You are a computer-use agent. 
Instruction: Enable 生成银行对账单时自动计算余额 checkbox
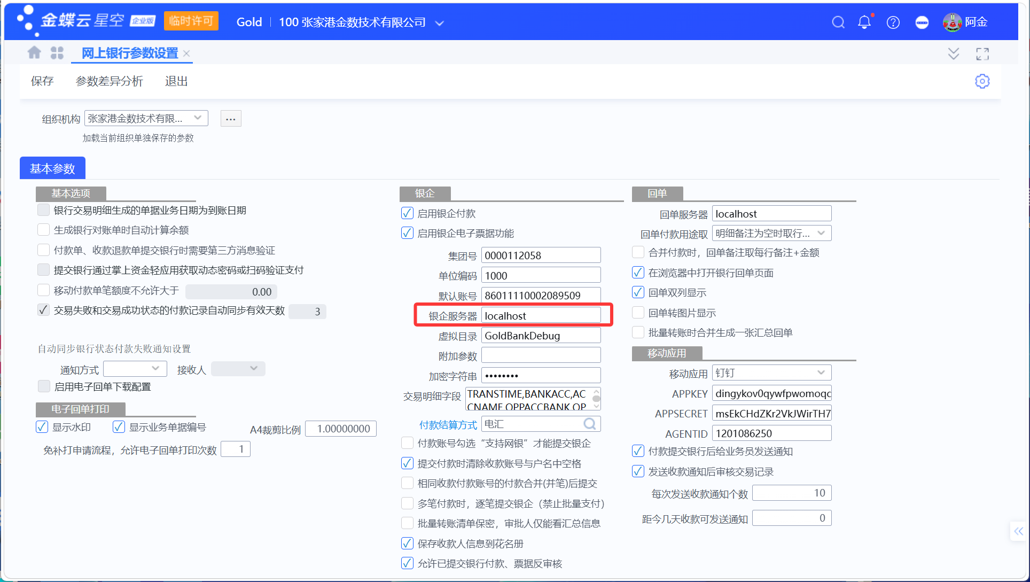43,230
